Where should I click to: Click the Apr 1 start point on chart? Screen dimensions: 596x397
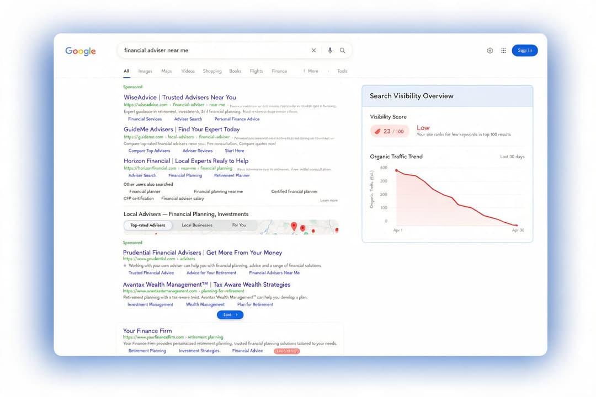tap(396, 170)
